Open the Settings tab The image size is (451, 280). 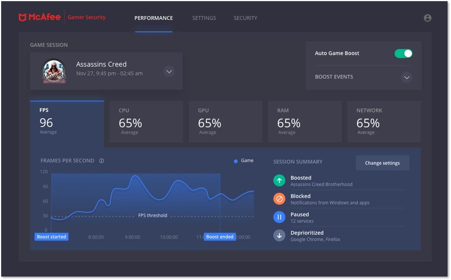click(x=204, y=18)
